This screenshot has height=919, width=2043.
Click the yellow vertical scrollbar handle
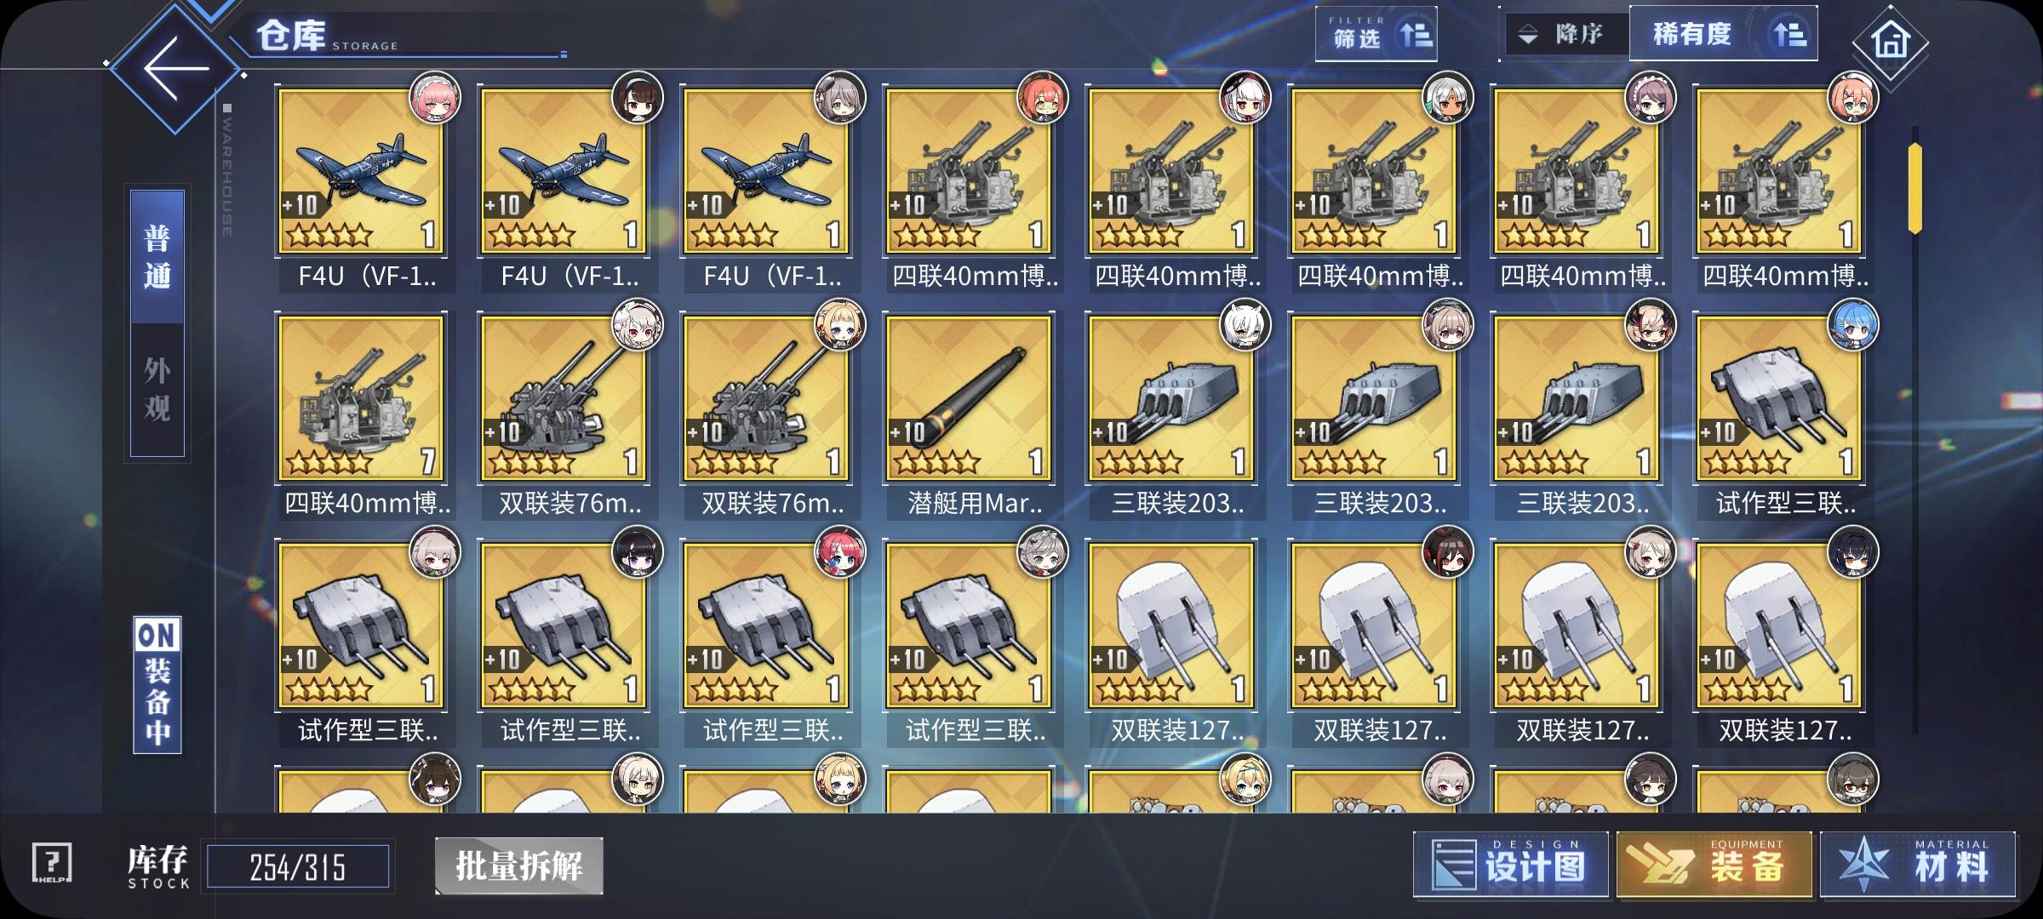1915,189
